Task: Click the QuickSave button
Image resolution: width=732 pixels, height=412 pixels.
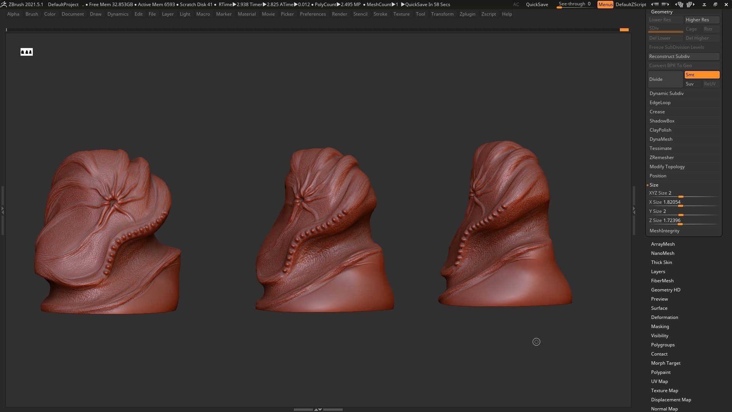Action: [536, 5]
